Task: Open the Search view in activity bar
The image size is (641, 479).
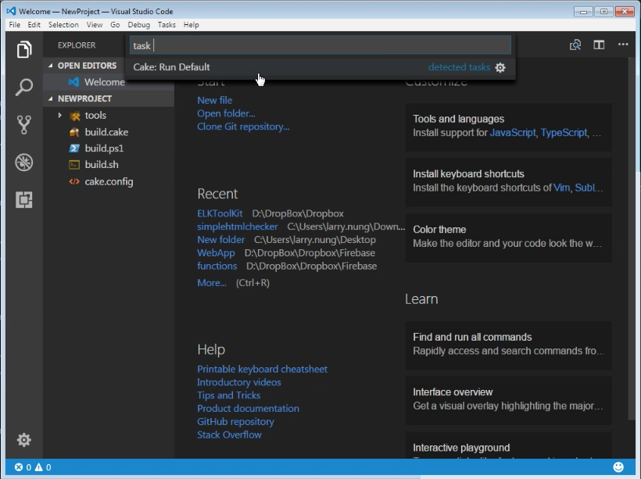Action: coord(24,87)
